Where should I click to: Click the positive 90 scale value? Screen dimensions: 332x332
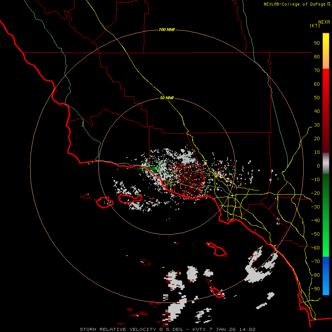(317, 43)
